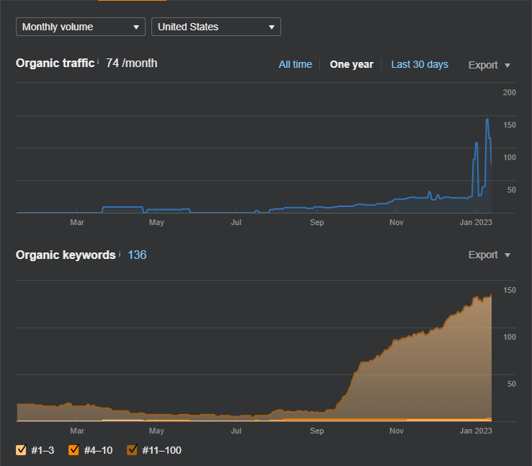The image size is (532, 466).
Task: Click the 150 axis value on keywords chart
Action: tap(509, 290)
